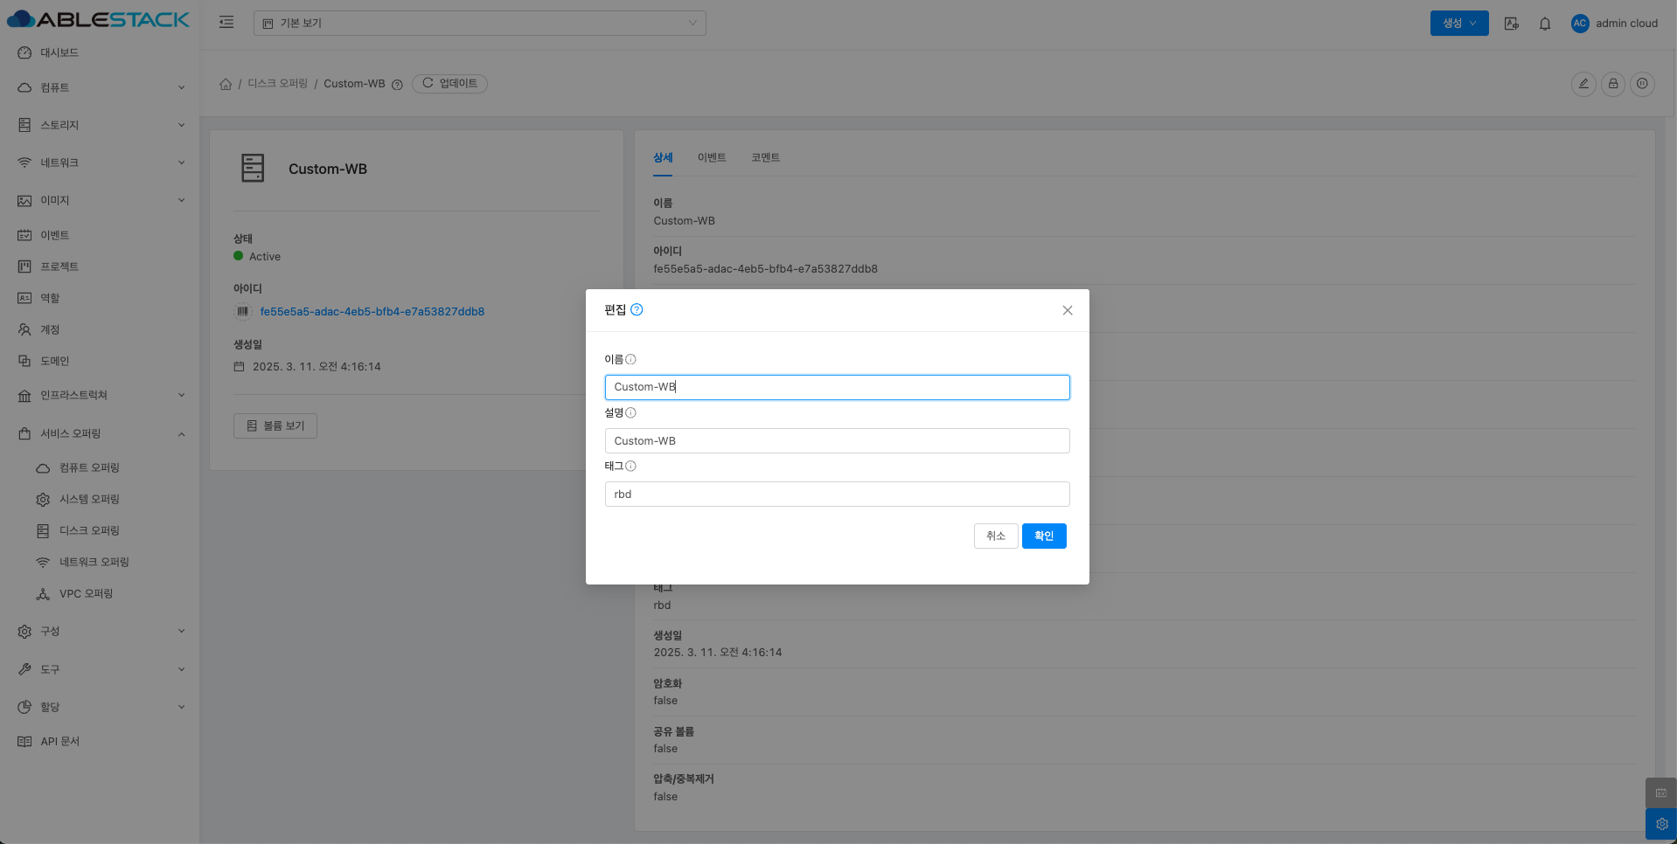Click the info icon next to 이름 label
The image size is (1677, 844).
[630, 360]
